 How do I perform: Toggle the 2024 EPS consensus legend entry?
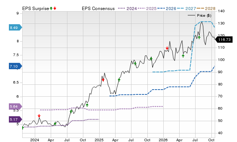tap(127, 9)
